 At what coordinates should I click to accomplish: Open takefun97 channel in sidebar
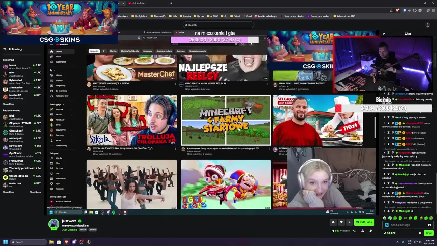click(x=22, y=96)
